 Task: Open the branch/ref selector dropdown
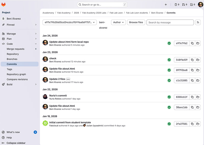(x=70, y=22)
